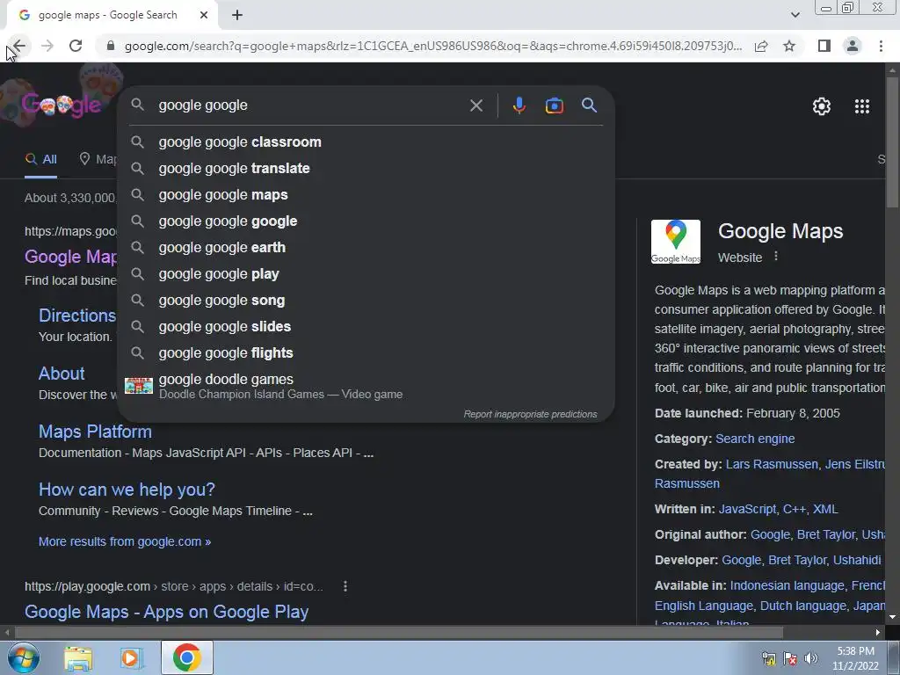Open more options next to 'Website'
Screen dimensions: 900x675
pos(776,256)
